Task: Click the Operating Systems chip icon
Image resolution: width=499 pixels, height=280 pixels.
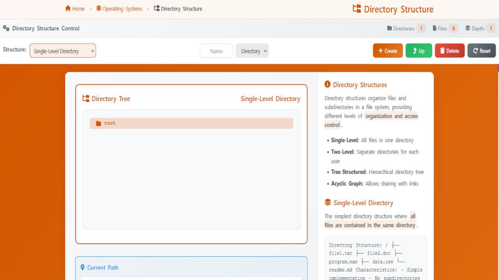Action: (99, 9)
